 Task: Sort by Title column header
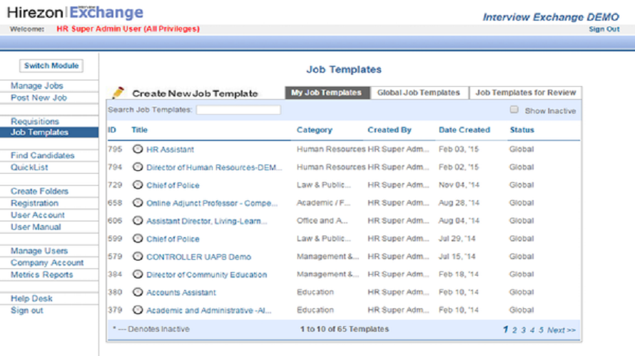[x=139, y=130]
